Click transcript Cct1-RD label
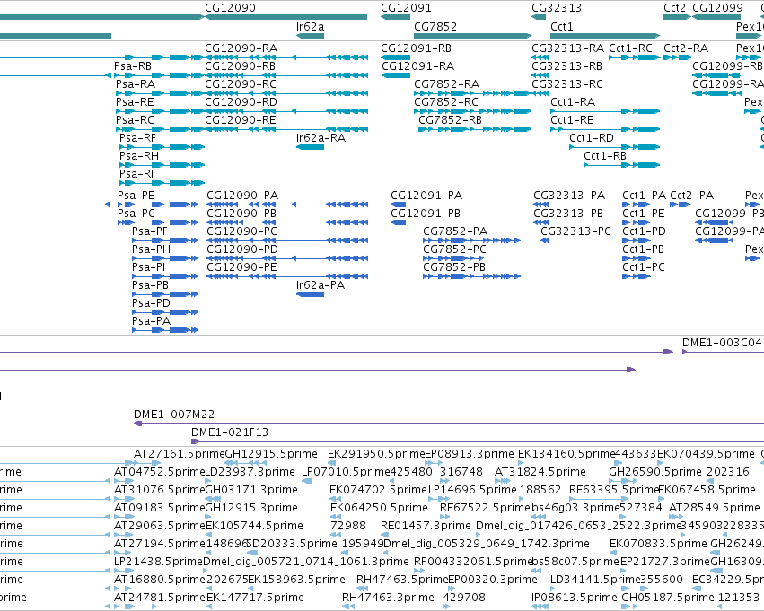This screenshot has height=611, width=764. coord(592,138)
